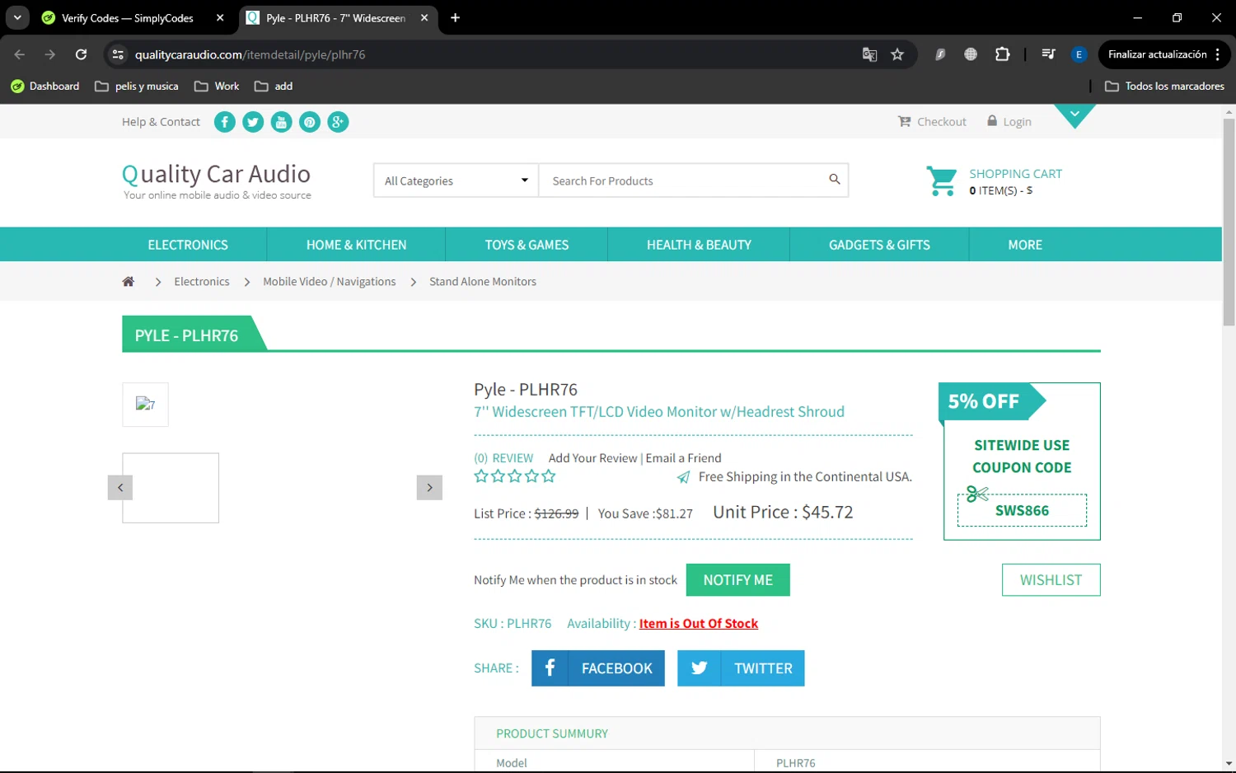Open the Dashboard bookmark

point(45,86)
